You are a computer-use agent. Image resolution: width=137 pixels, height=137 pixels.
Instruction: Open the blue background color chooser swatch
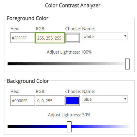pos(73,101)
